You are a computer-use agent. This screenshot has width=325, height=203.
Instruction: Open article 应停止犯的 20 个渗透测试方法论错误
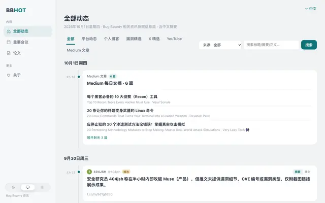pyautogui.click(x=136, y=124)
